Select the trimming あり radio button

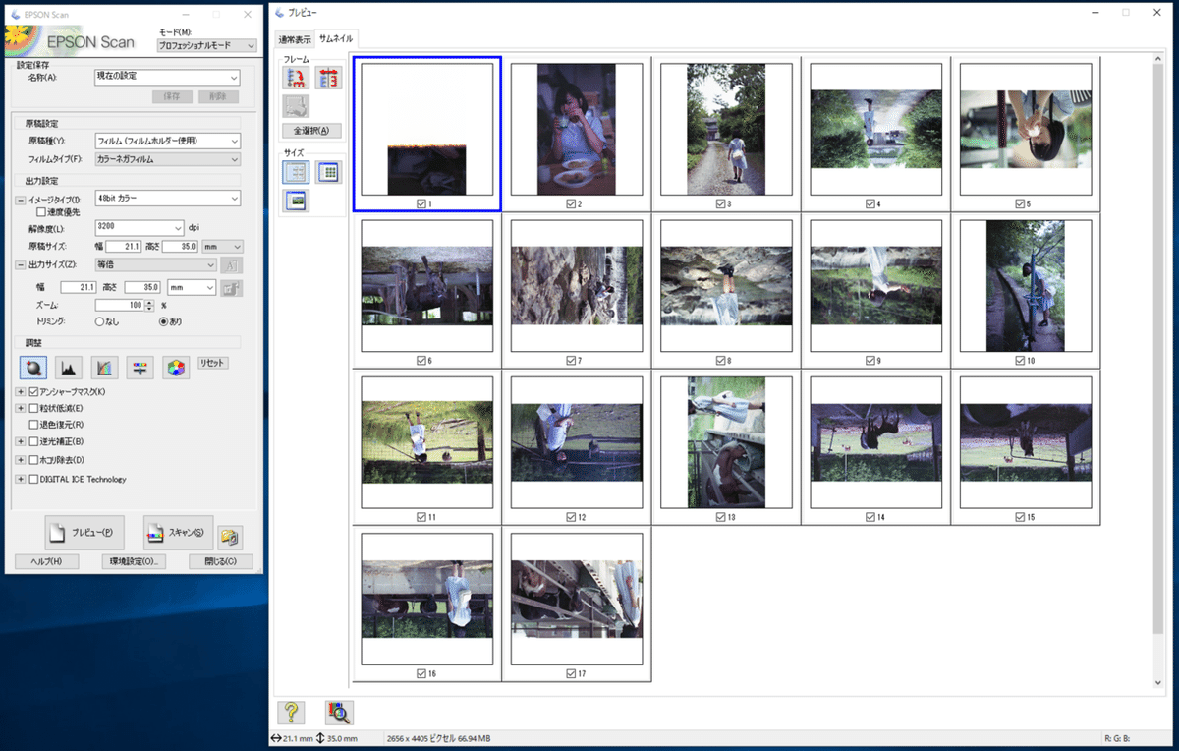(163, 320)
